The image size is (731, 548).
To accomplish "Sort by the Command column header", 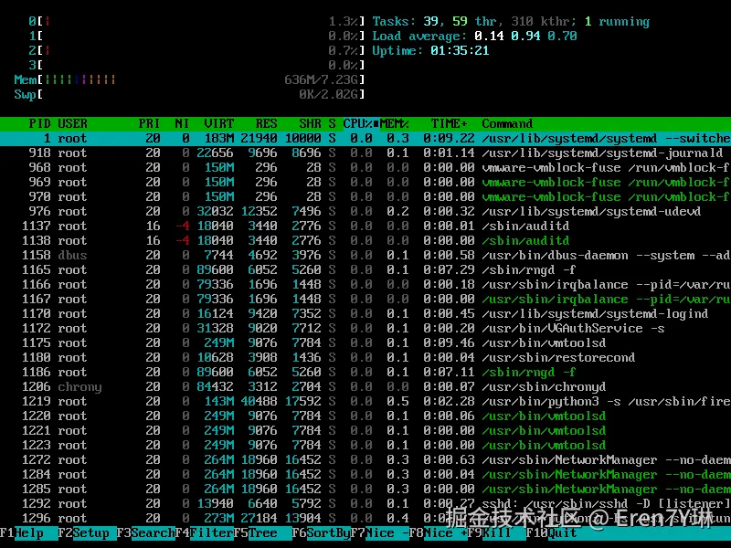I will pos(507,123).
